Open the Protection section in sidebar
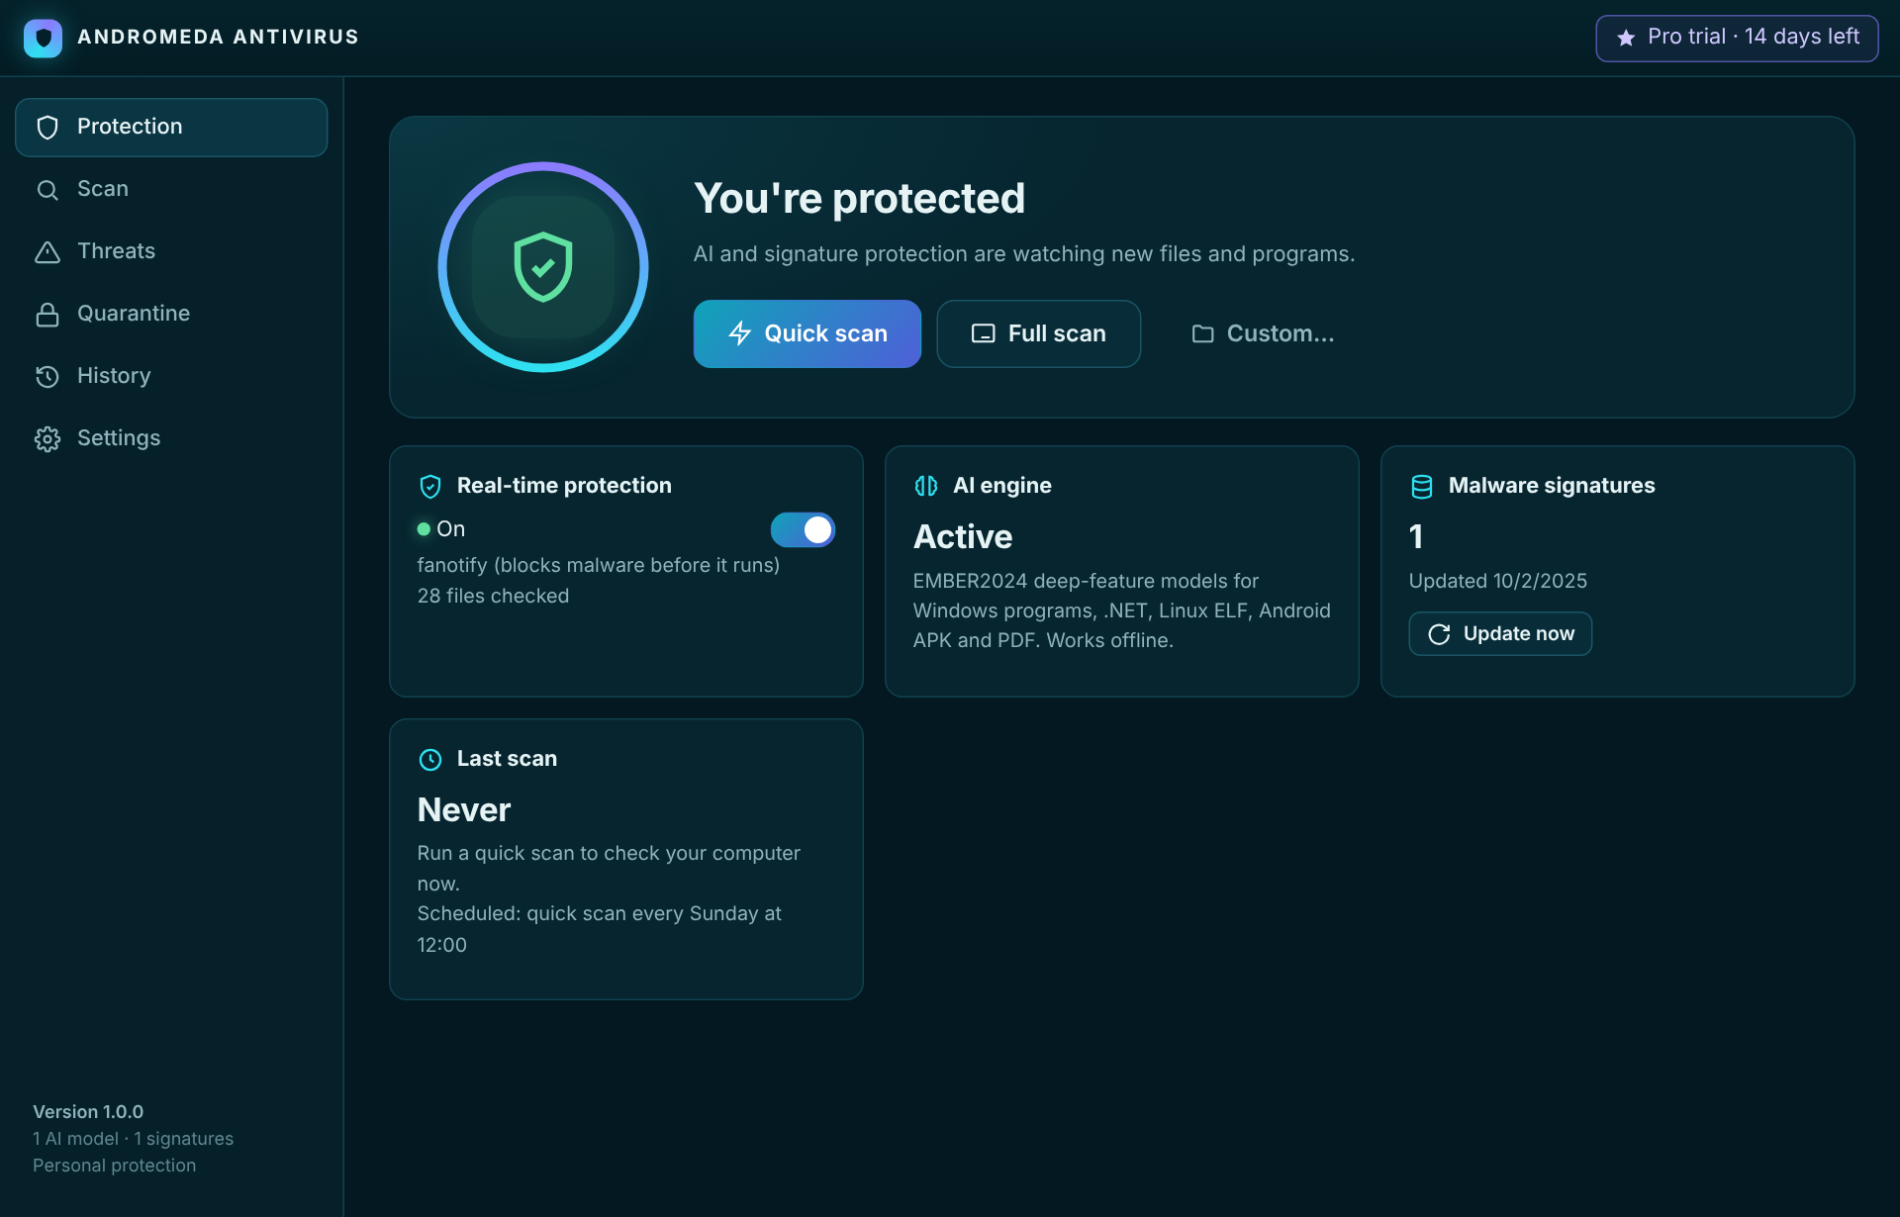Screen dimensions: 1900x1217 click(x=171, y=127)
